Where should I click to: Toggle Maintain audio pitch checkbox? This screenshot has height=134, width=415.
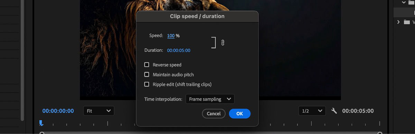pyautogui.click(x=147, y=74)
